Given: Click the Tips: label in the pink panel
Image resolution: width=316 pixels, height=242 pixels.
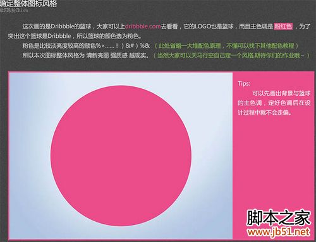Looking at the screenshot, I should click(244, 83).
